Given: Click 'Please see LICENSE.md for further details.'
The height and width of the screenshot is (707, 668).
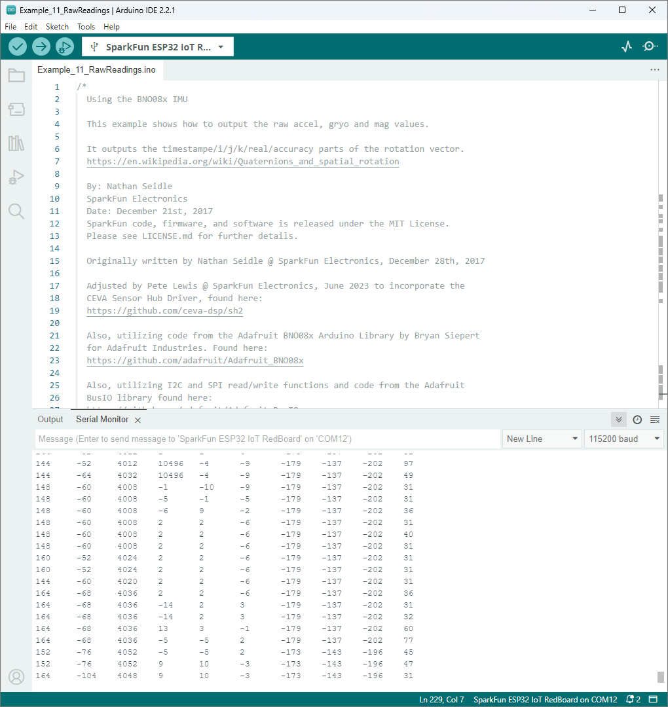Looking at the screenshot, I should pyautogui.click(x=192, y=236).
